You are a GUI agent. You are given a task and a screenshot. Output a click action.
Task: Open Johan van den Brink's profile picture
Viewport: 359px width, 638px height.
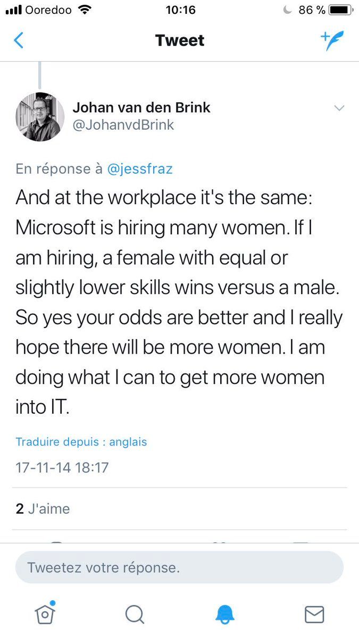click(40, 116)
